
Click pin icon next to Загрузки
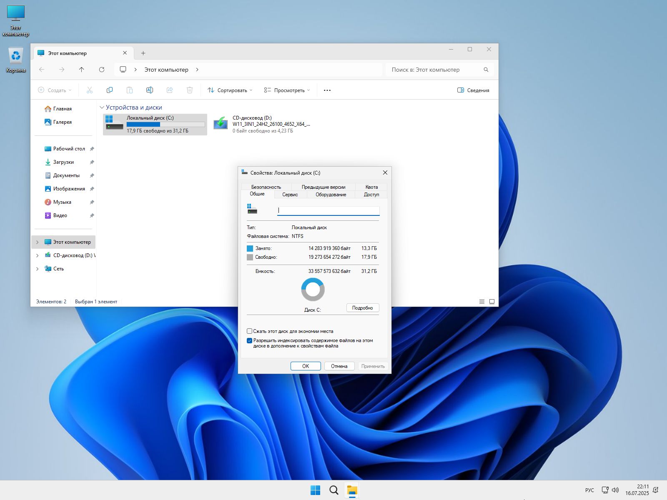(x=92, y=162)
